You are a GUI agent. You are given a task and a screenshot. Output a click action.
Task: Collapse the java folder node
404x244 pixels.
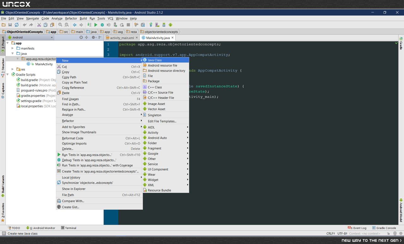tap(13, 54)
